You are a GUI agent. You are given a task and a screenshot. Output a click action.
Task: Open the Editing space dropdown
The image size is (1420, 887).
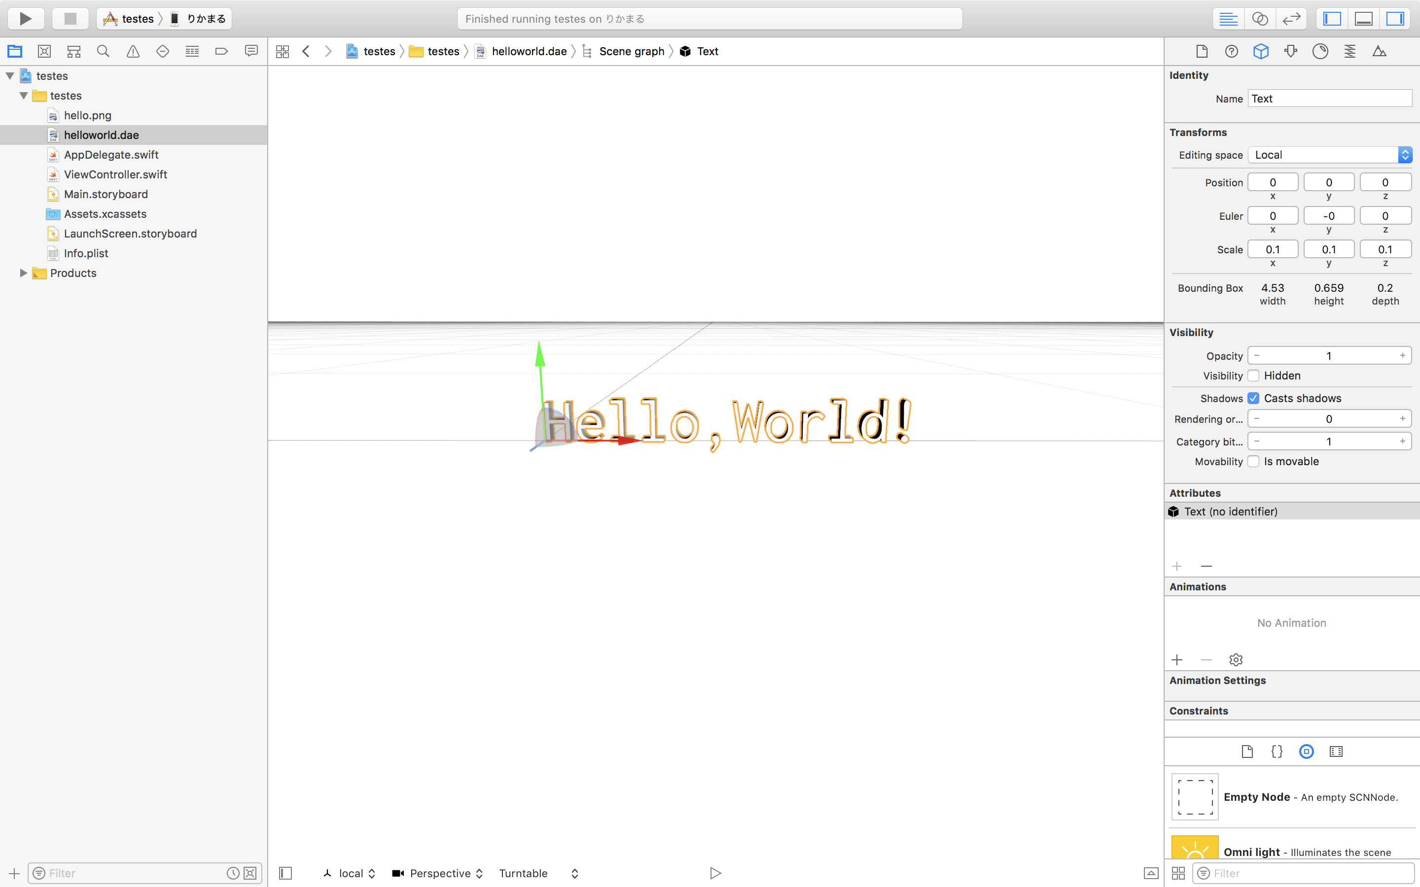[1329, 154]
